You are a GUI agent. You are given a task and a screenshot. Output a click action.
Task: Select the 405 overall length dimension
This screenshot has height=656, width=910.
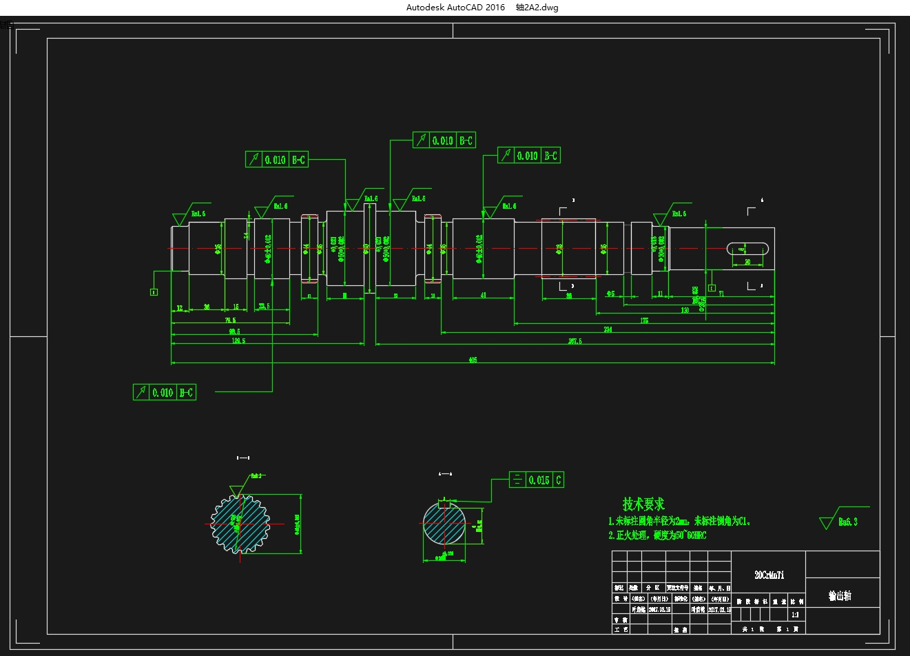click(x=473, y=360)
